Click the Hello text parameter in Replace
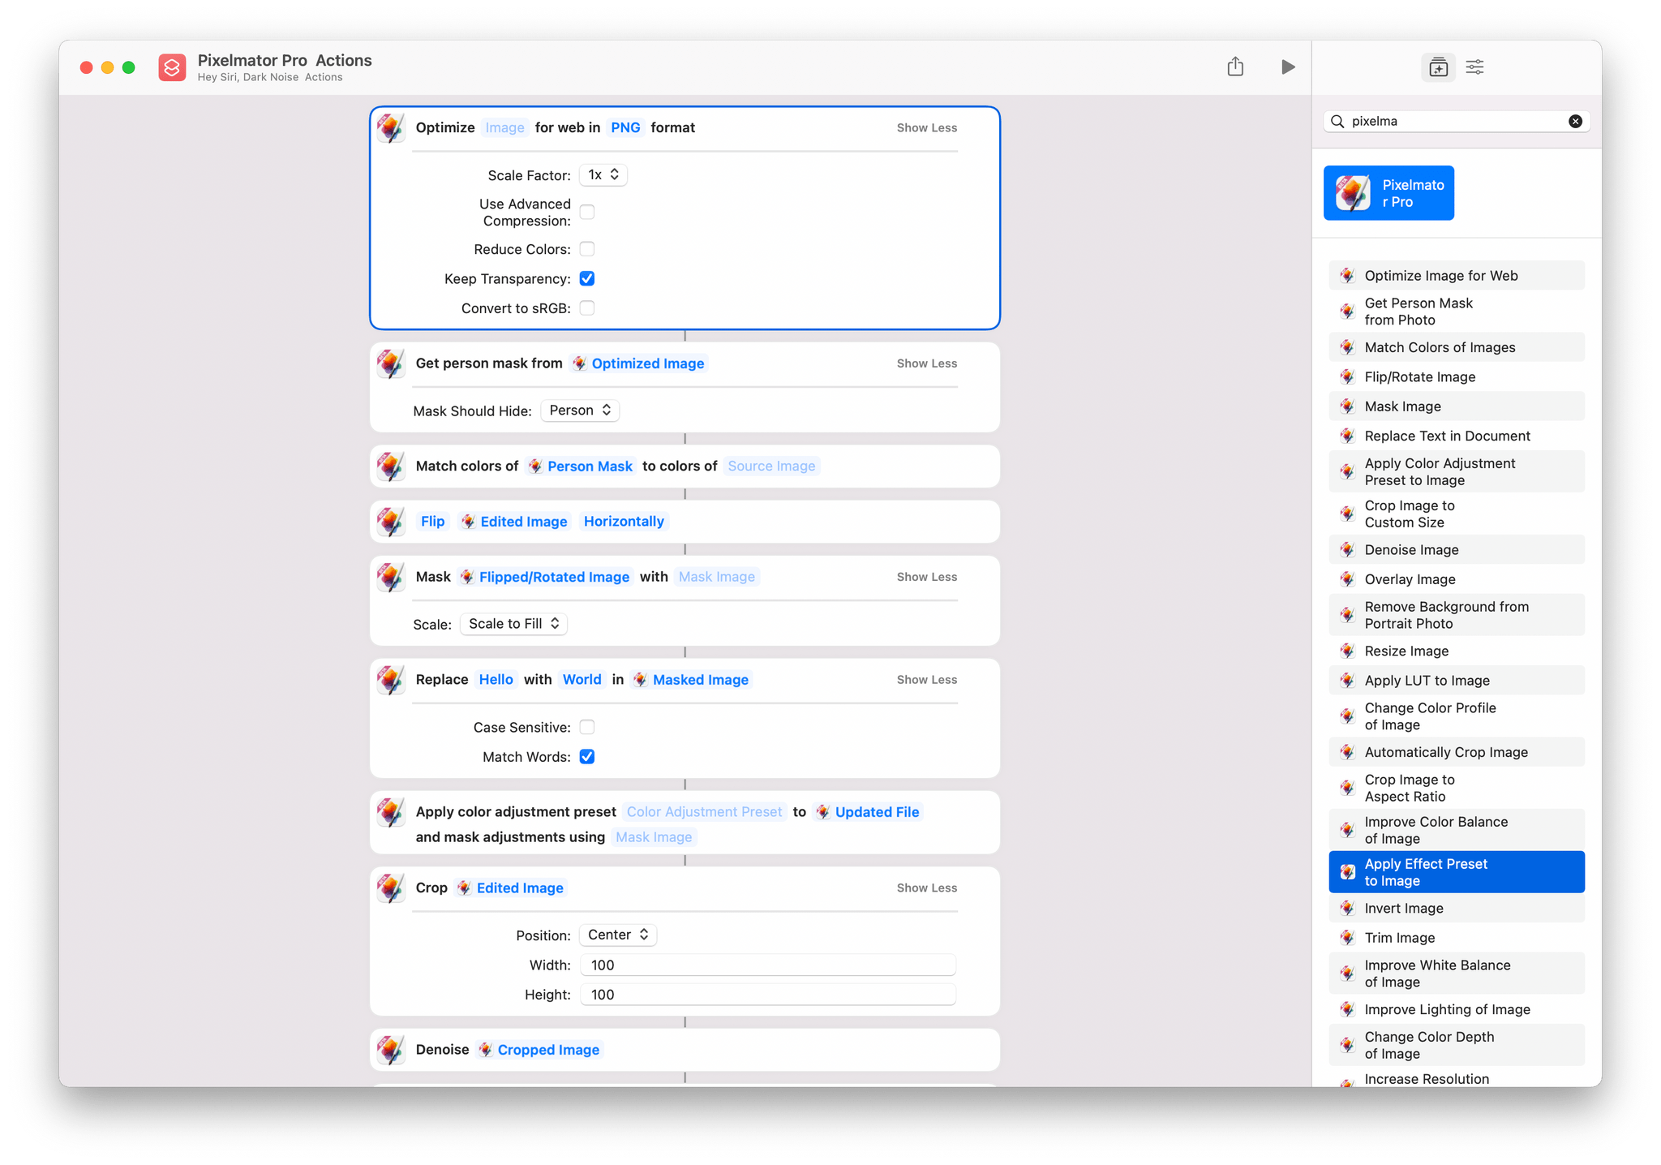Viewport: 1661px width, 1165px height. tap(496, 680)
